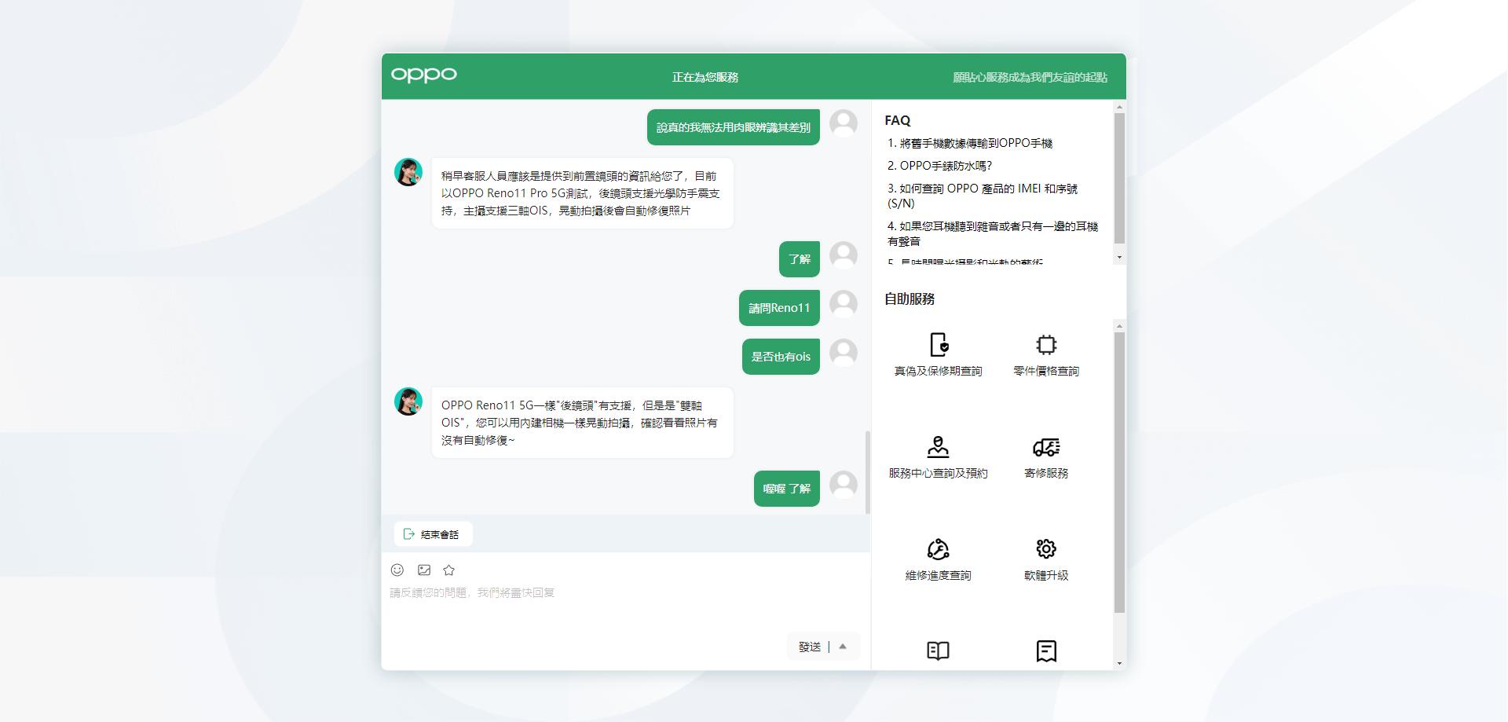Click the 結束會話 button
The image size is (1508, 722).
[433, 534]
